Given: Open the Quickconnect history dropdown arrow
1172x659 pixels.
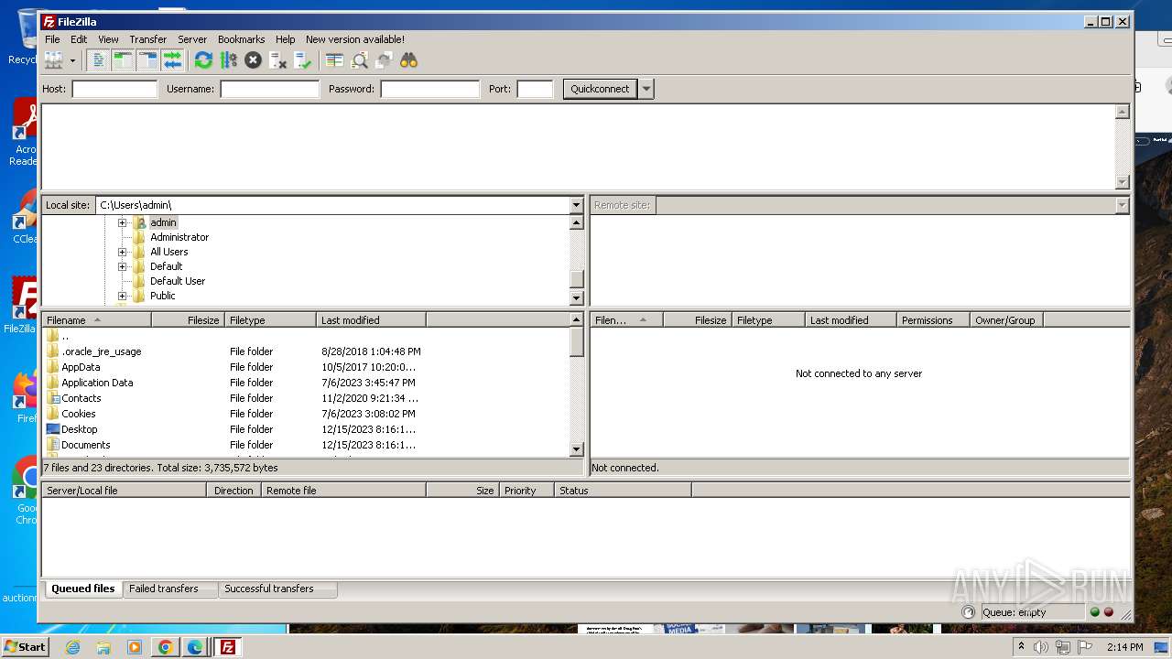Looking at the screenshot, I should click(646, 89).
